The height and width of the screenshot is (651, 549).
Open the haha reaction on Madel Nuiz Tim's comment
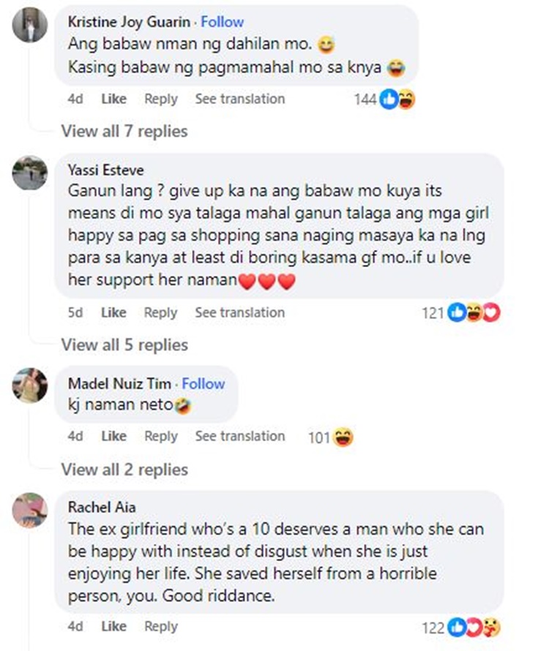[343, 437]
